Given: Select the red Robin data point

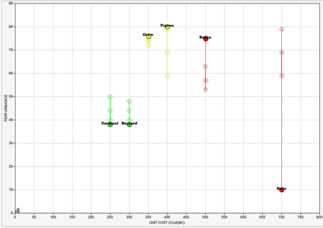Looking at the screenshot, I should [205, 39].
